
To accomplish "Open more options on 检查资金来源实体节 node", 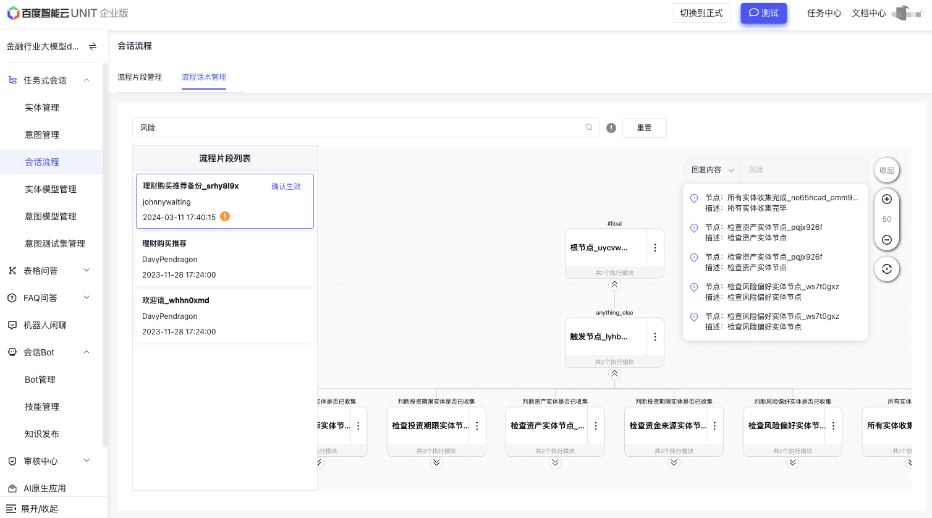I will point(714,426).
